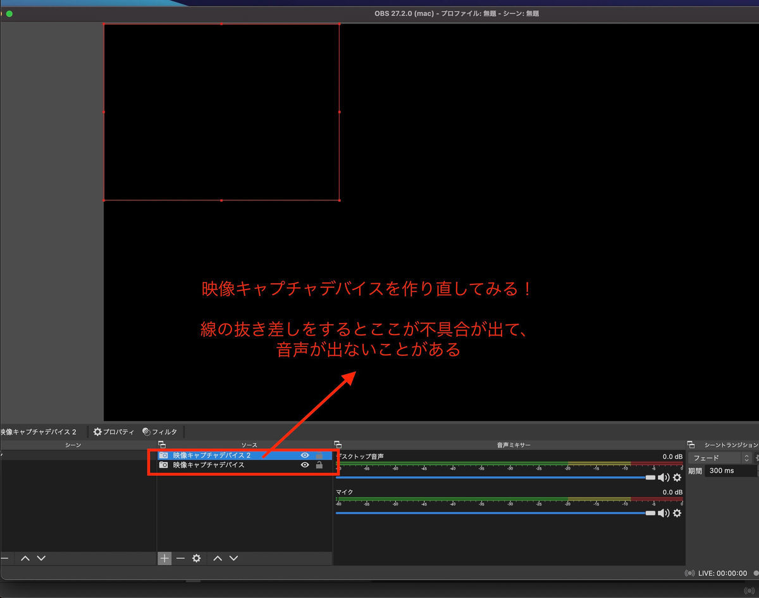Viewport: 759px width, 598px height.
Task: Click the green zoom window button
Action: coord(9,13)
